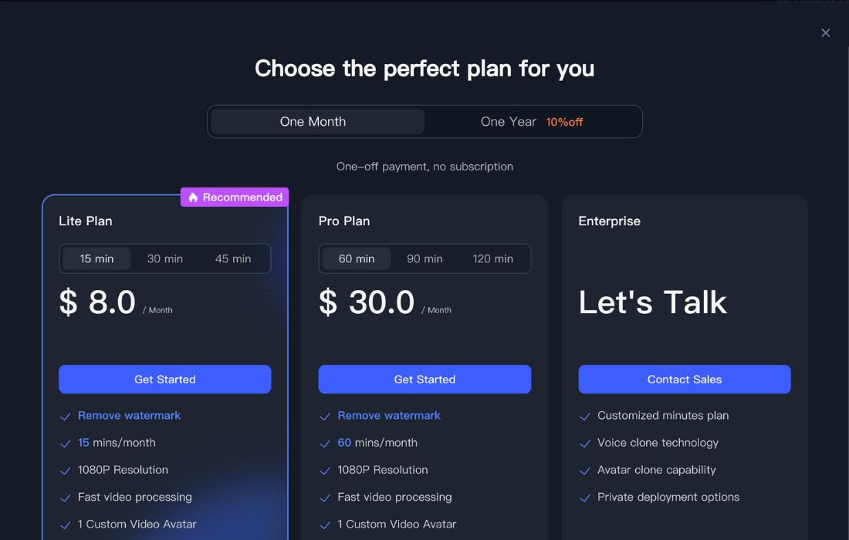The width and height of the screenshot is (849, 540).
Task: Select 30 min Lite Plan option
Action: pos(165,259)
